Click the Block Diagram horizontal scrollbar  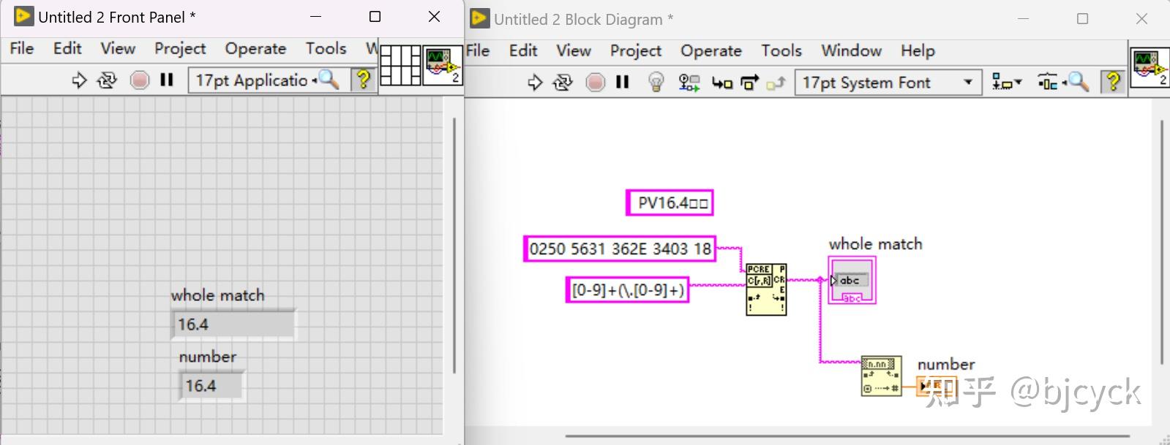847,437
